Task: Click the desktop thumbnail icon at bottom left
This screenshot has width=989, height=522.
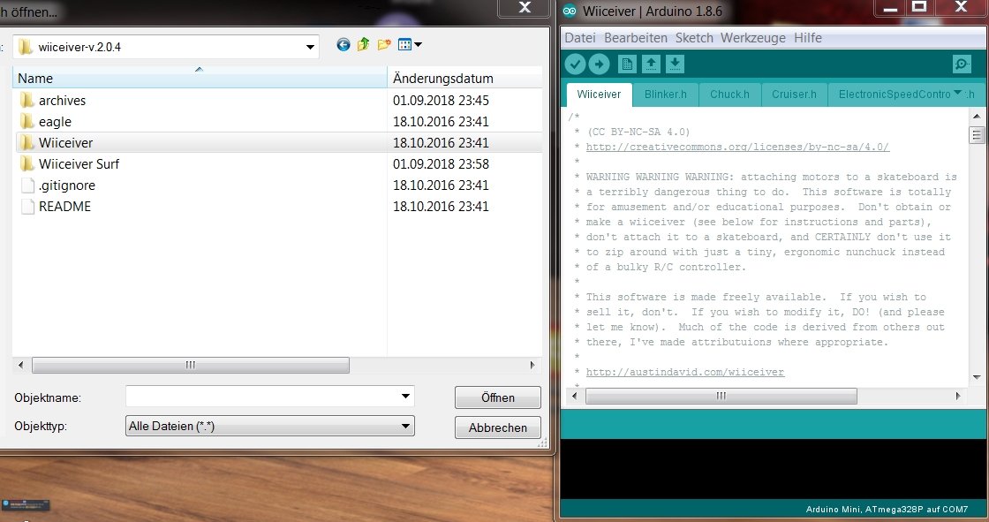Action: [x=26, y=505]
